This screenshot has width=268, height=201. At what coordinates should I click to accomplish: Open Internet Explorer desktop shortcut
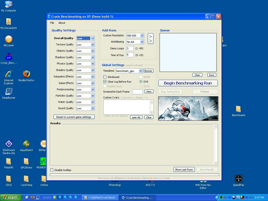point(9,77)
